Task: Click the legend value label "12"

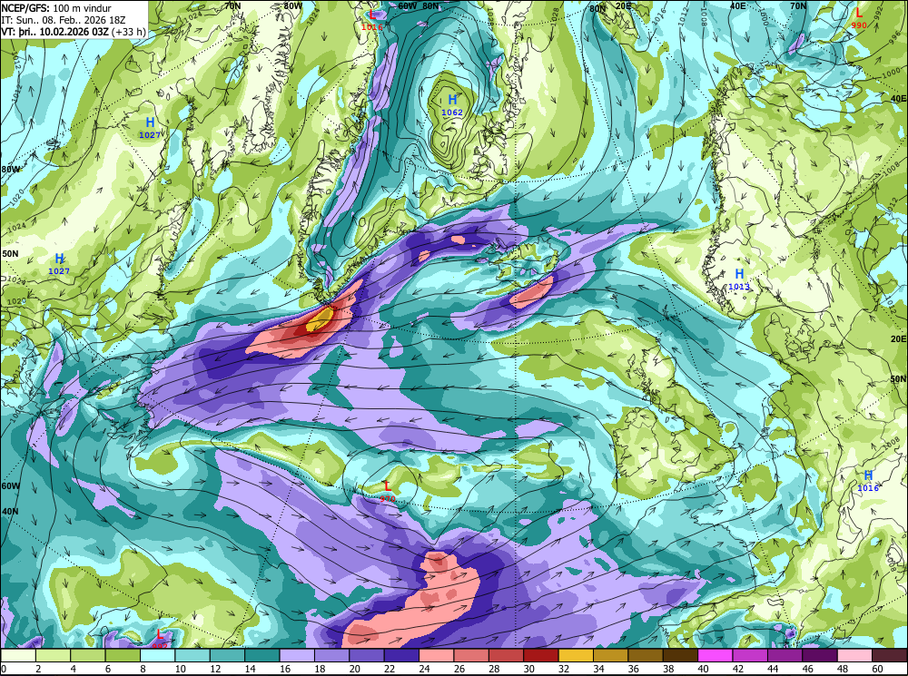Action: (x=215, y=669)
